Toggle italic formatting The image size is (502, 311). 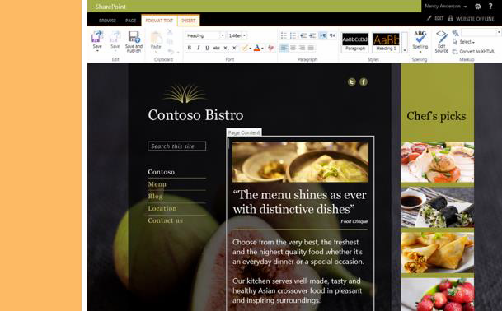click(198, 48)
